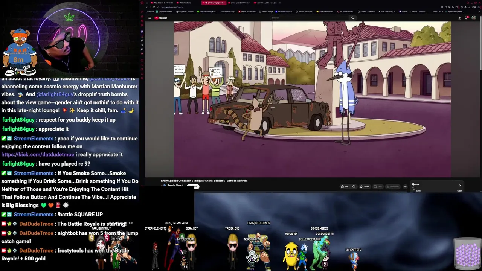
Task: Switch to the 'Stream 3 - YouTube' browser tab
Action: [x=162, y=3]
